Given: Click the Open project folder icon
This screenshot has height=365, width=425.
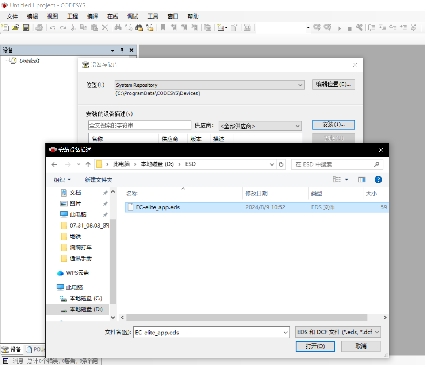Looking at the screenshot, I should click(x=15, y=27).
